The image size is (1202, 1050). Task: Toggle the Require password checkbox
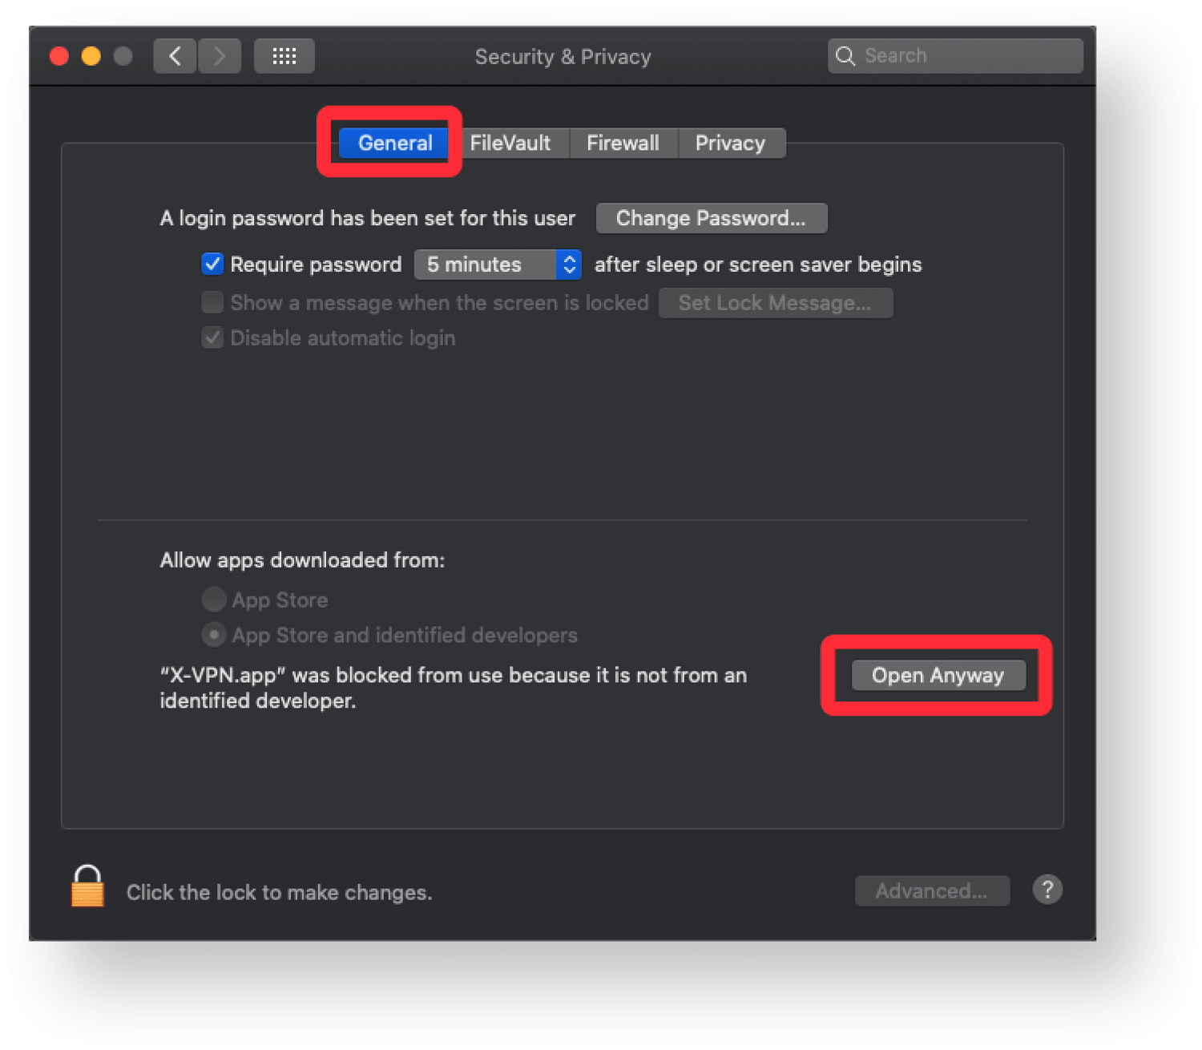tap(212, 264)
